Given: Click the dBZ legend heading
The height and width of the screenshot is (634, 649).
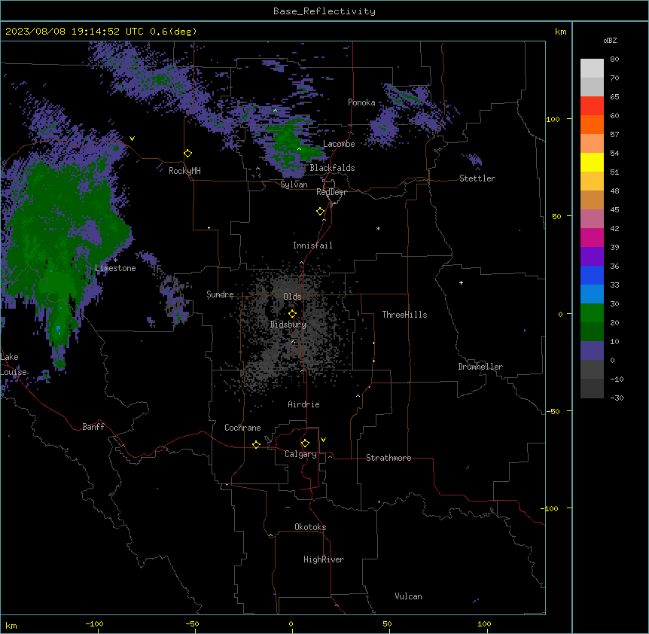Looking at the screenshot, I should click(x=610, y=41).
